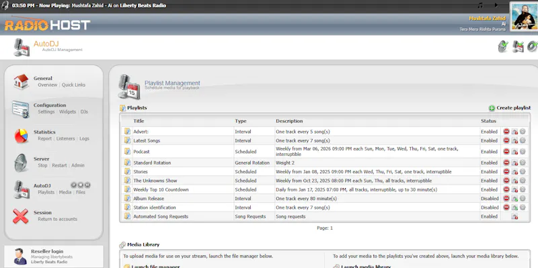Viewport: 538px width, 268px height.
Task: Open Settings under Configuration
Action: 46,111
